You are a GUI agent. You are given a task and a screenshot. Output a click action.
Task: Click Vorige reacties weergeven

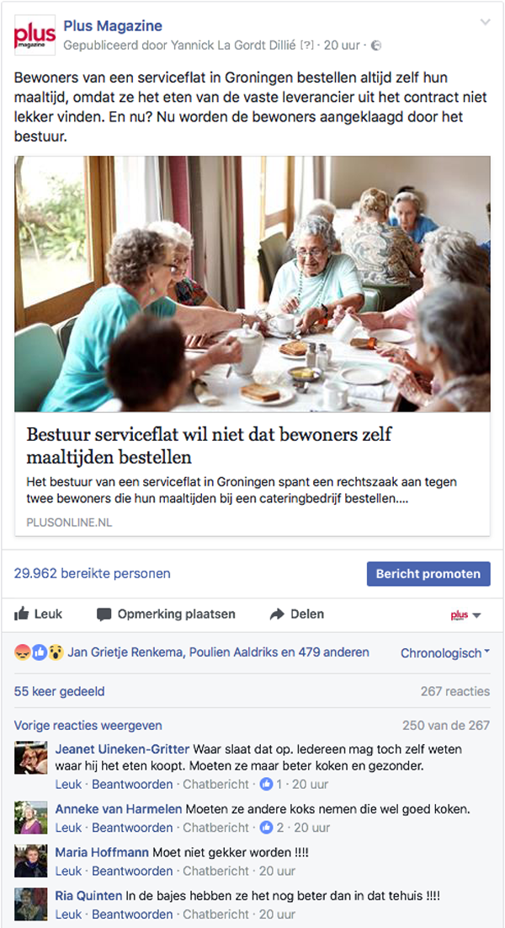(88, 726)
